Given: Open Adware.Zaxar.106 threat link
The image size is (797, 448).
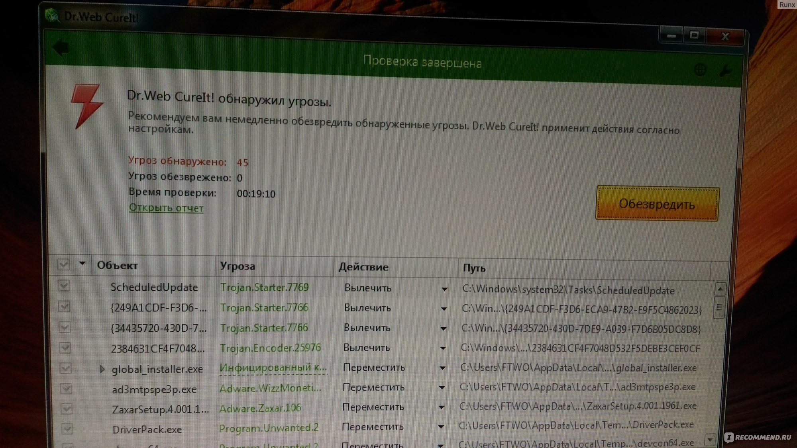Looking at the screenshot, I should 260,408.
